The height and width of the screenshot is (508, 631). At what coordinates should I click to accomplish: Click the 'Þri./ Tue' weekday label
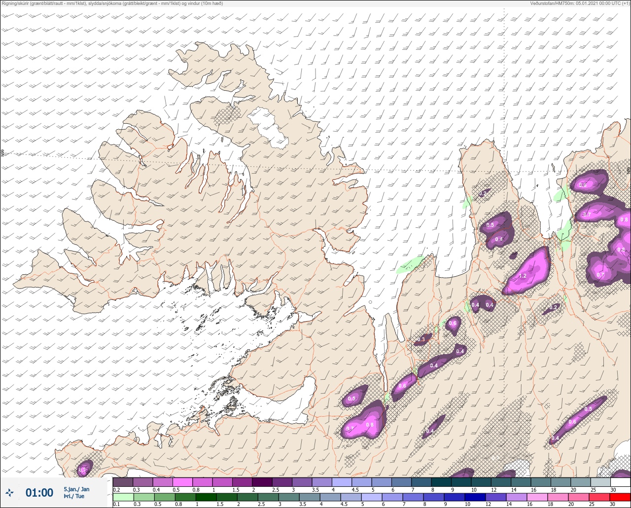tap(74, 496)
